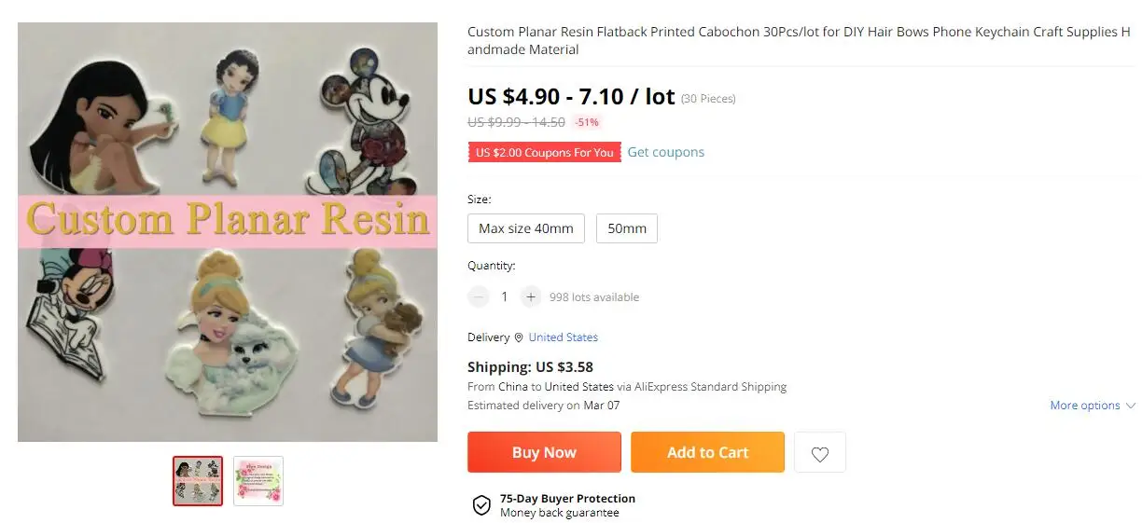Open the Get coupons link

[x=665, y=152]
